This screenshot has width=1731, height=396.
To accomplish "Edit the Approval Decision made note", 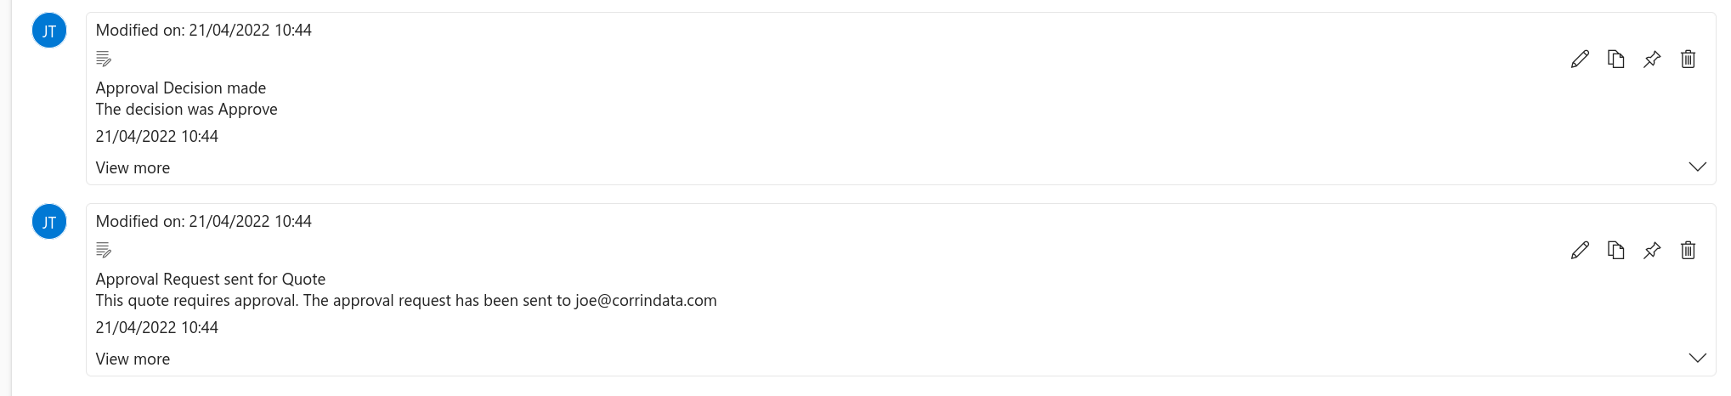I will pos(1580,59).
